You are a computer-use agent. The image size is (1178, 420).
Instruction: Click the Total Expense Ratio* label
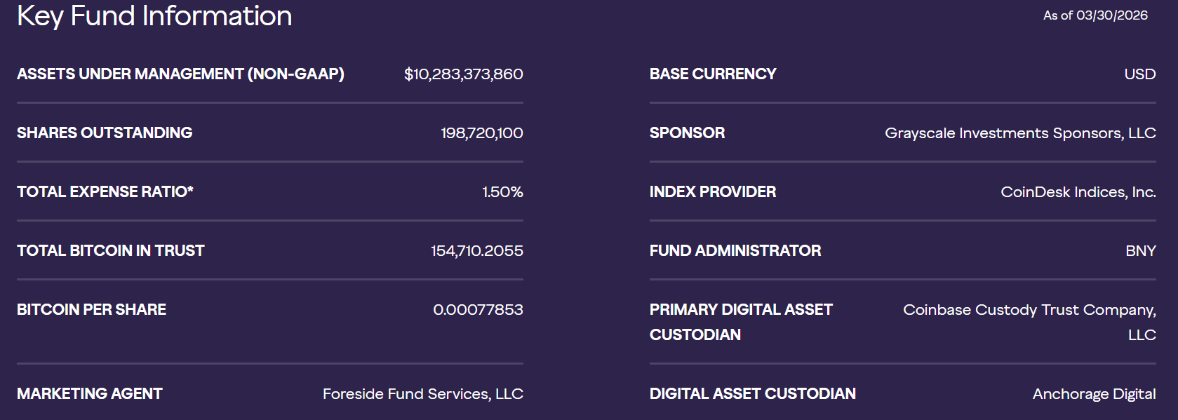[105, 192]
